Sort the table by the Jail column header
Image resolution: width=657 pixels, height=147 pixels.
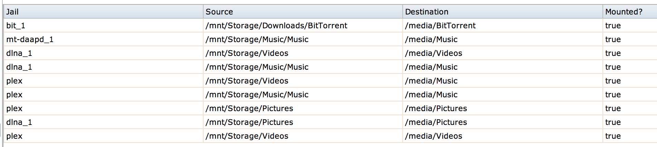click(12, 12)
